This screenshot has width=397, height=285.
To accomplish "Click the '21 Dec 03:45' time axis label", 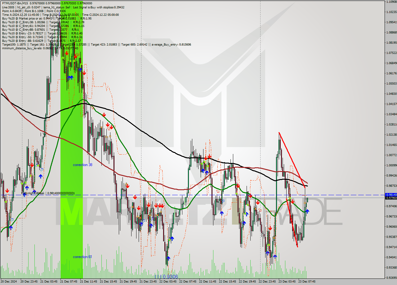I will click(x=49, y=282).
